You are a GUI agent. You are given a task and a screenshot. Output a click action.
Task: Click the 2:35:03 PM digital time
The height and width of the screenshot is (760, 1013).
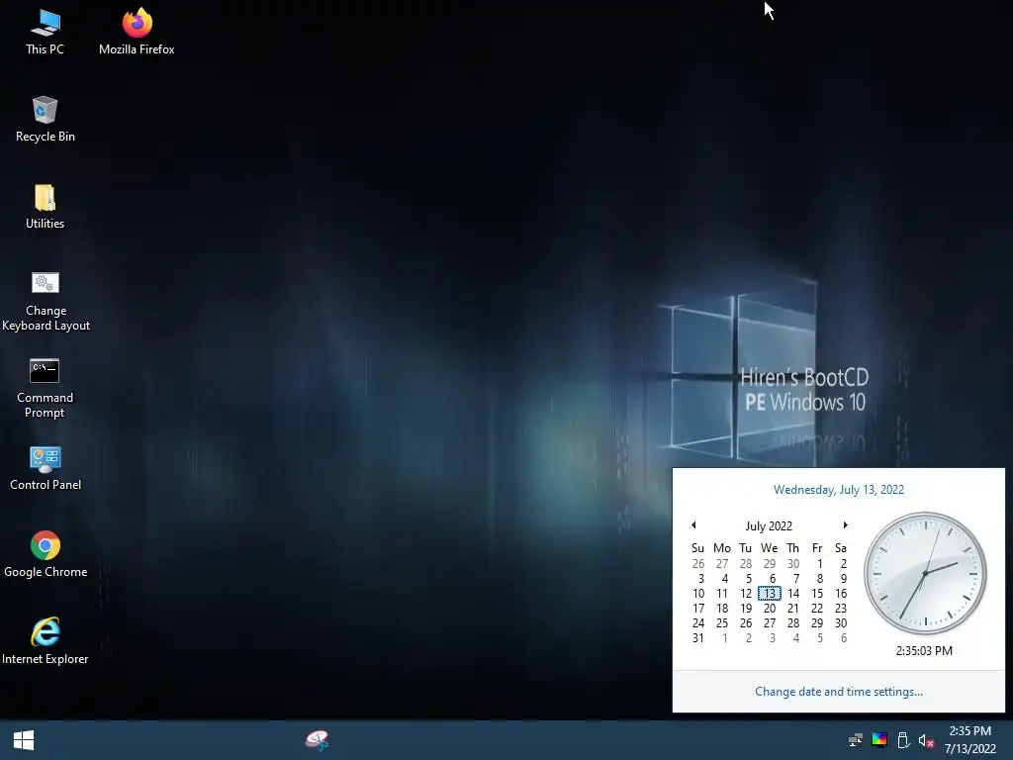tap(924, 651)
